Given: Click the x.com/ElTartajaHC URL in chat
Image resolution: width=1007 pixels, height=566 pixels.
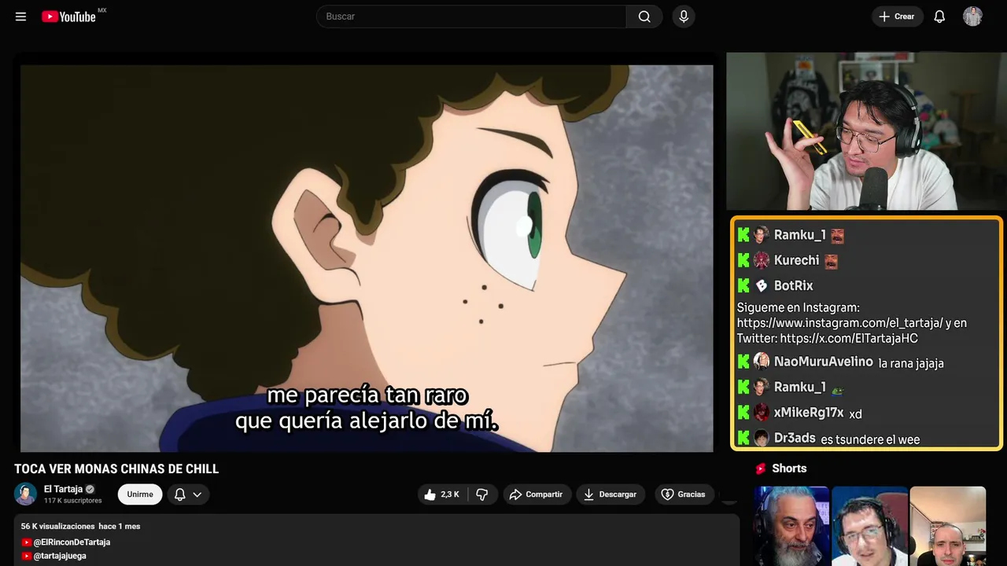Looking at the screenshot, I should [x=849, y=338].
